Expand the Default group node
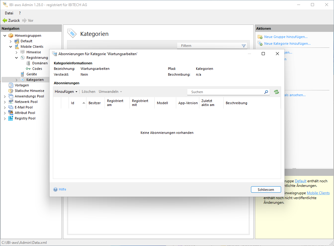 coord(11,41)
